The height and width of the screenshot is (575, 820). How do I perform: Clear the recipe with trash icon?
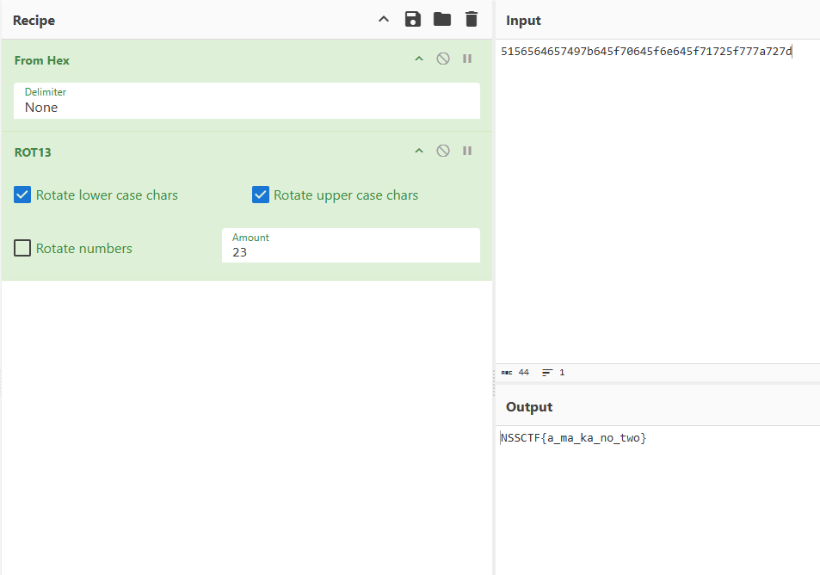(471, 19)
